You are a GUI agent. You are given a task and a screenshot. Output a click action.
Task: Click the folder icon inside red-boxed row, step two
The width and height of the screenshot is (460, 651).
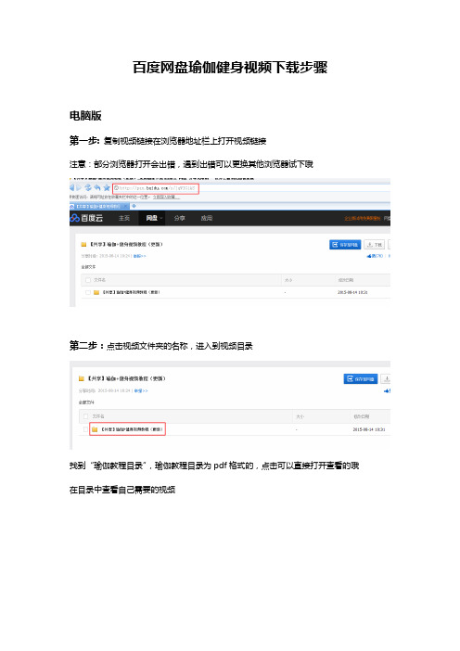pos(95,428)
